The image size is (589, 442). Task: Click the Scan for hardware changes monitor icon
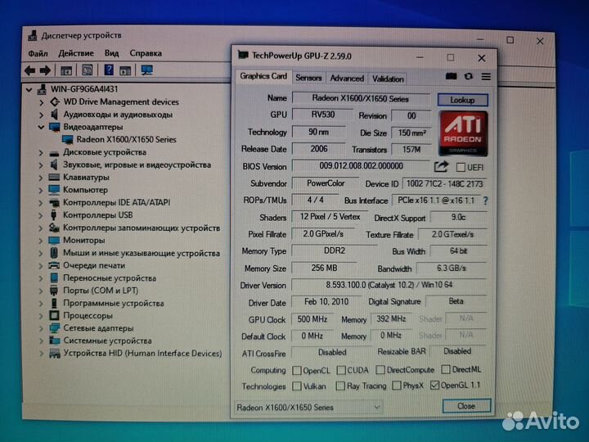point(146,70)
